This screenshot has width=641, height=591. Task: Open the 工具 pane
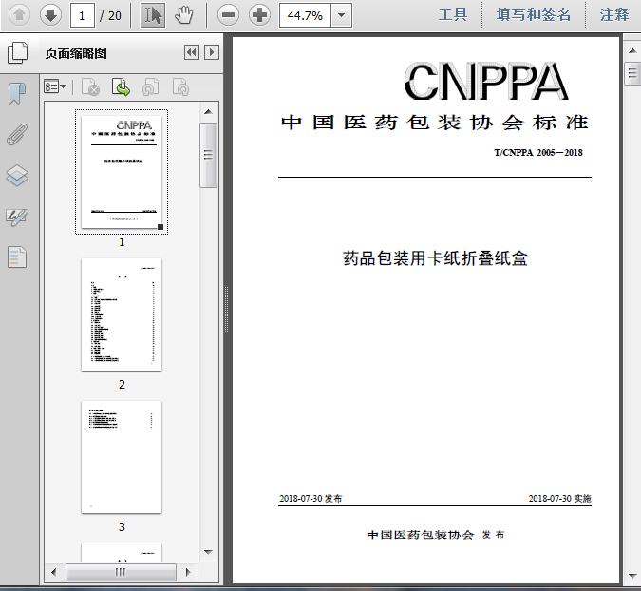[x=453, y=14]
